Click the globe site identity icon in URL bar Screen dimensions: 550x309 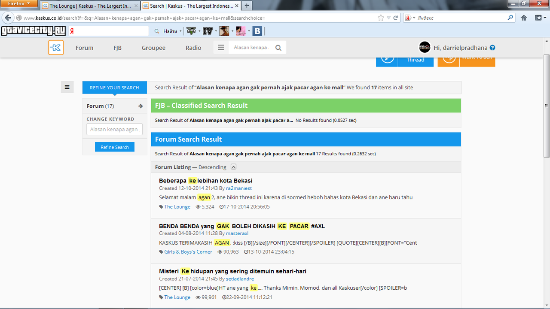18,18
